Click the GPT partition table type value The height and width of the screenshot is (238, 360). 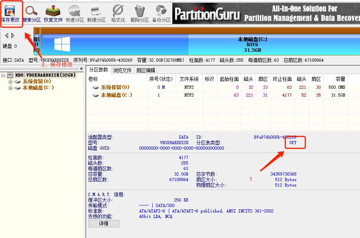[293, 143]
